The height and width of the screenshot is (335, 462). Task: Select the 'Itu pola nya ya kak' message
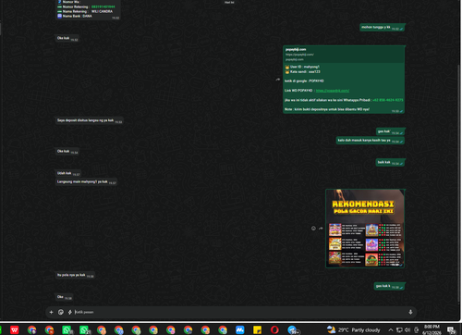pos(75,275)
